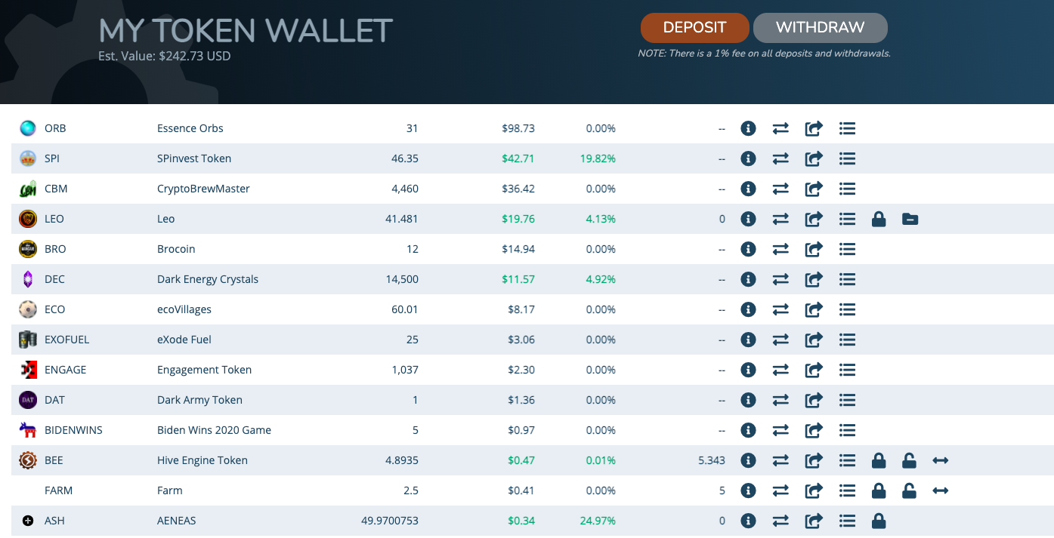Click the $98.73 value cell
The image size is (1054, 538).
tap(518, 128)
